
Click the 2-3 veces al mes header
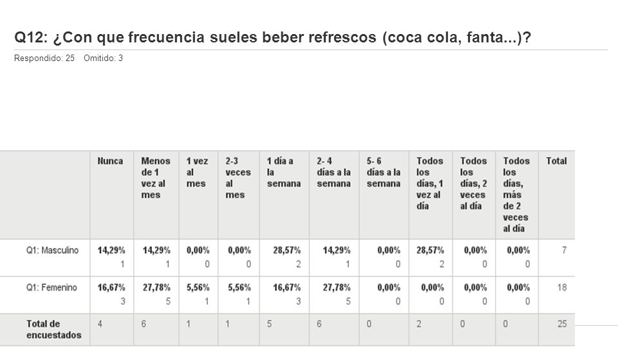point(238,178)
